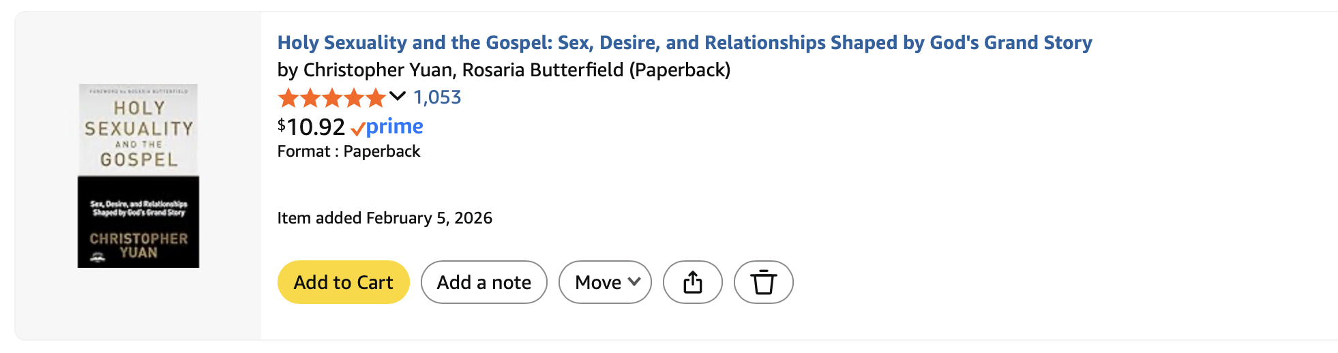Open the 1,053 ratings link
Screen dimensions: 1338x353
437,97
